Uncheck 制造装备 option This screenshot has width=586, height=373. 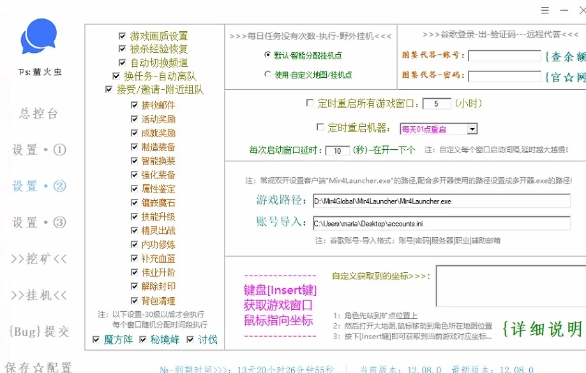pos(135,147)
